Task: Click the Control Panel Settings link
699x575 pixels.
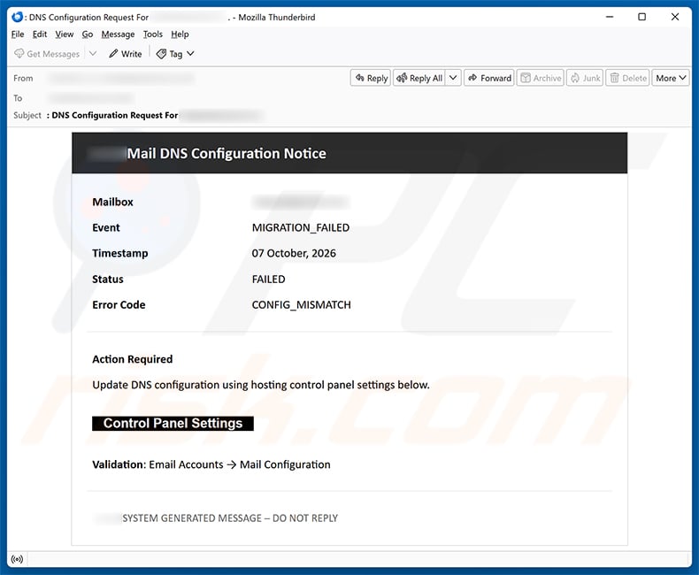Action: 173,424
